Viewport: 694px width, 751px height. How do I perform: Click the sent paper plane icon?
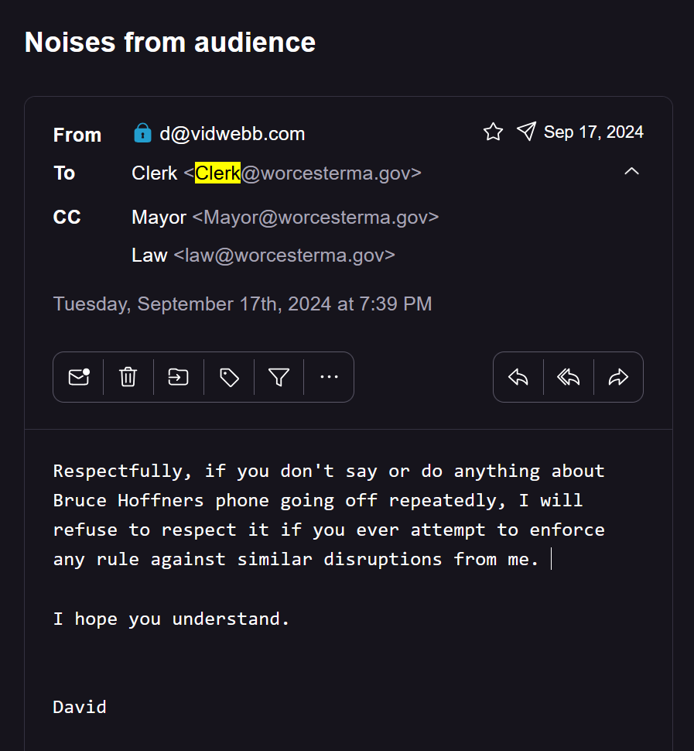pos(526,132)
